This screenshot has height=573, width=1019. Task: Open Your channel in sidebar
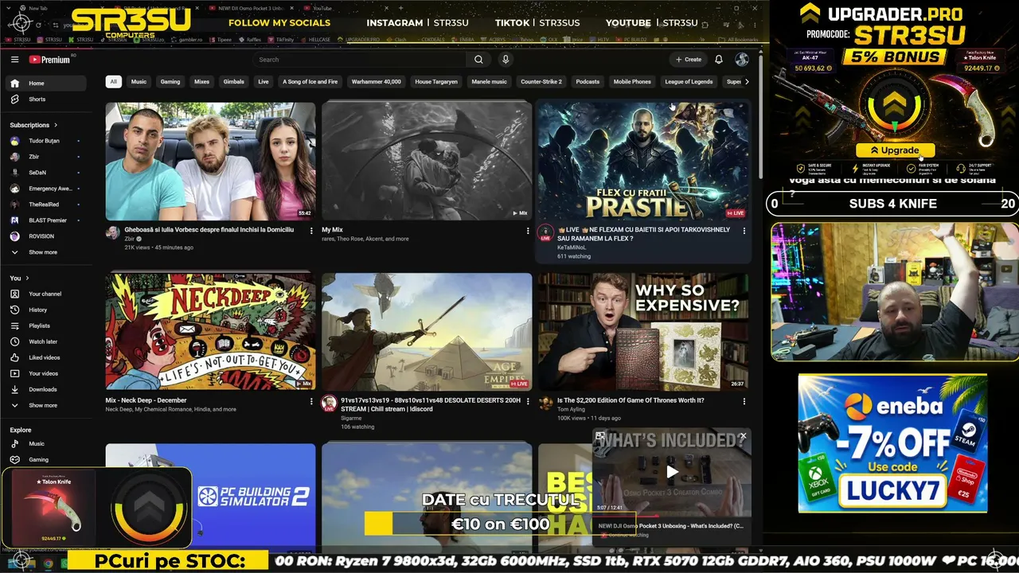click(x=45, y=294)
